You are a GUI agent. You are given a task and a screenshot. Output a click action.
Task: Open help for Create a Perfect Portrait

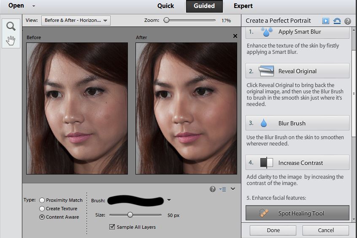click(347, 21)
